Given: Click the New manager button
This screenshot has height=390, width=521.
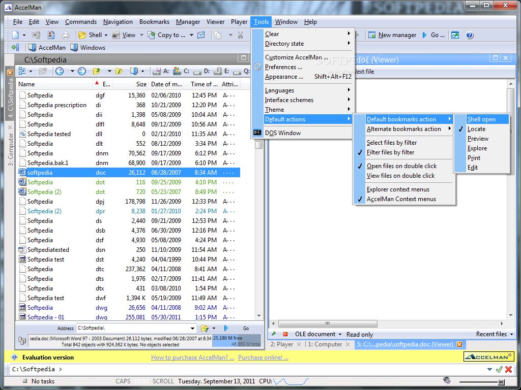Looking at the screenshot, I should 392,35.
